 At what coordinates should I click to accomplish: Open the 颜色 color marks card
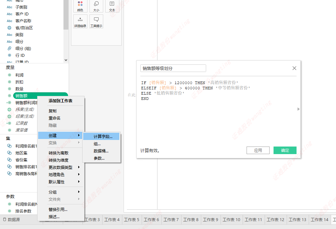click(x=80, y=6)
